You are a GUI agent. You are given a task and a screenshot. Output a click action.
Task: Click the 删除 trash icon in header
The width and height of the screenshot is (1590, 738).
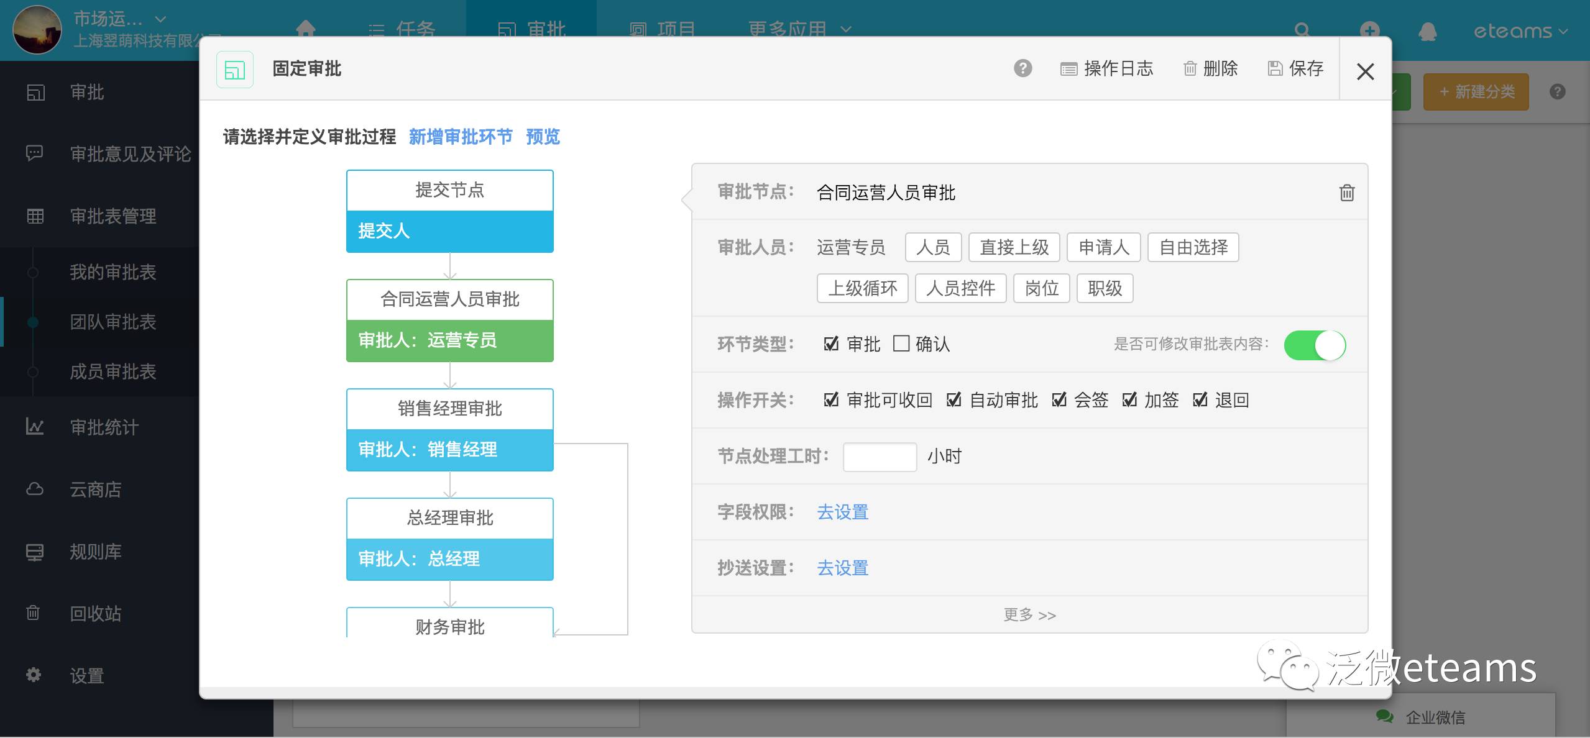pyautogui.click(x=1190, y=68)
